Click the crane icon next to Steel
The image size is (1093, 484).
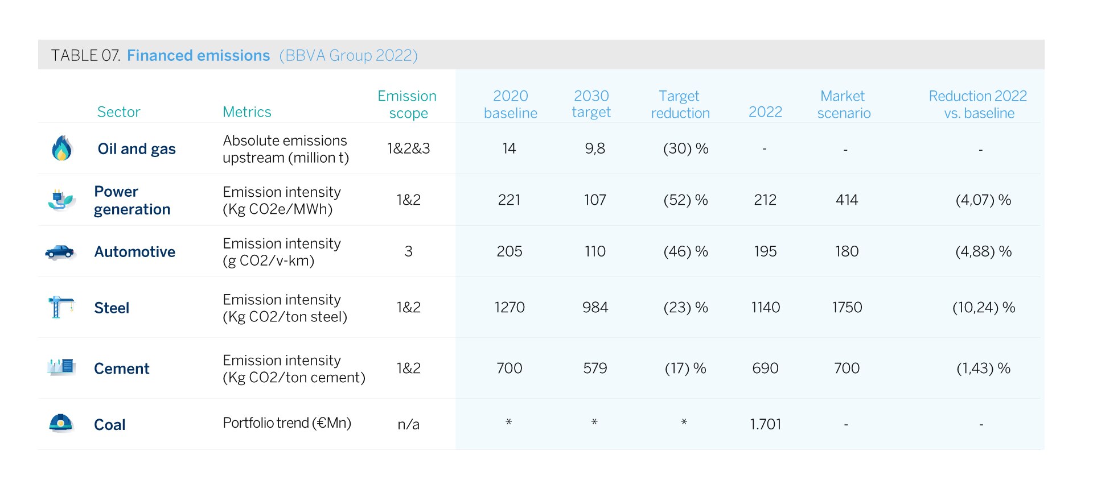[x=61, y=307]
